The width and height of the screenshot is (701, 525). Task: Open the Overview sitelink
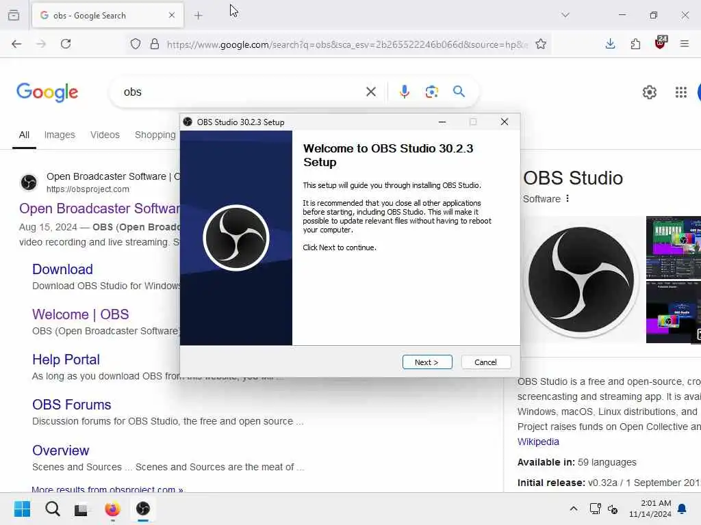(61, 450)
